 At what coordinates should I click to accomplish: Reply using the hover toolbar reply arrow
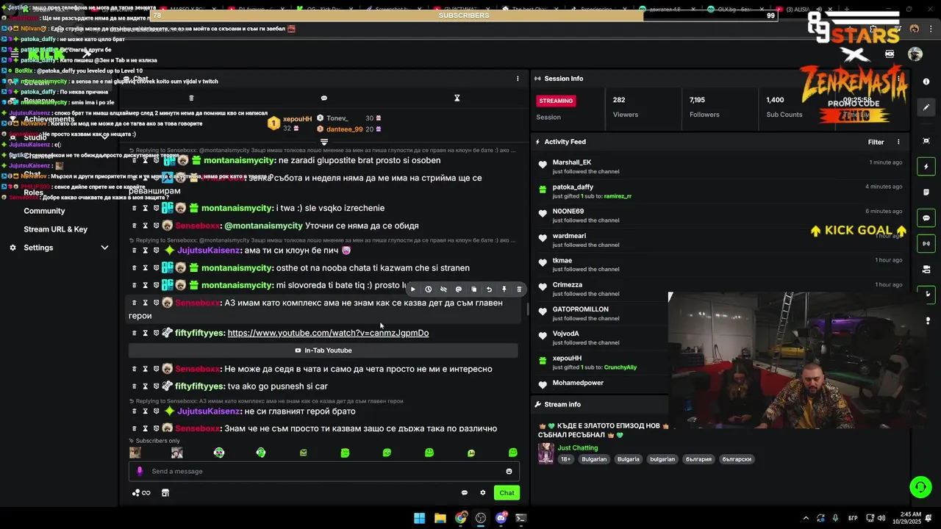point(489,289)
